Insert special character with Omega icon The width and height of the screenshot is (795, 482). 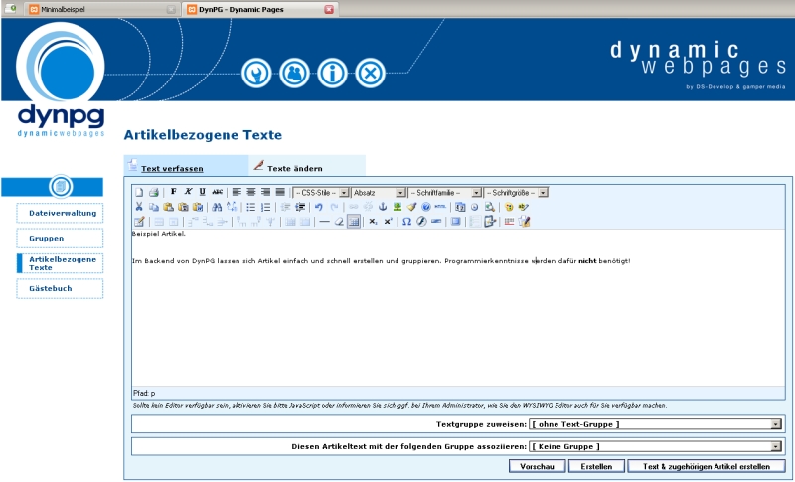[406, 222]
